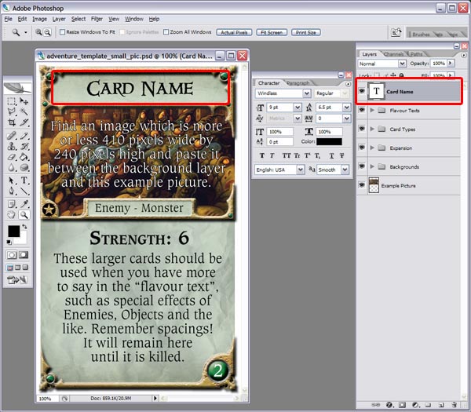Click Zoom Out icon in options bar
Viewport: 471px width, 412px height.
(47, 32)
